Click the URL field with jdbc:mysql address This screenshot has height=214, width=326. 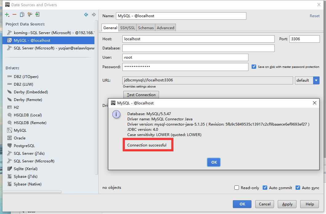(208, 80)
